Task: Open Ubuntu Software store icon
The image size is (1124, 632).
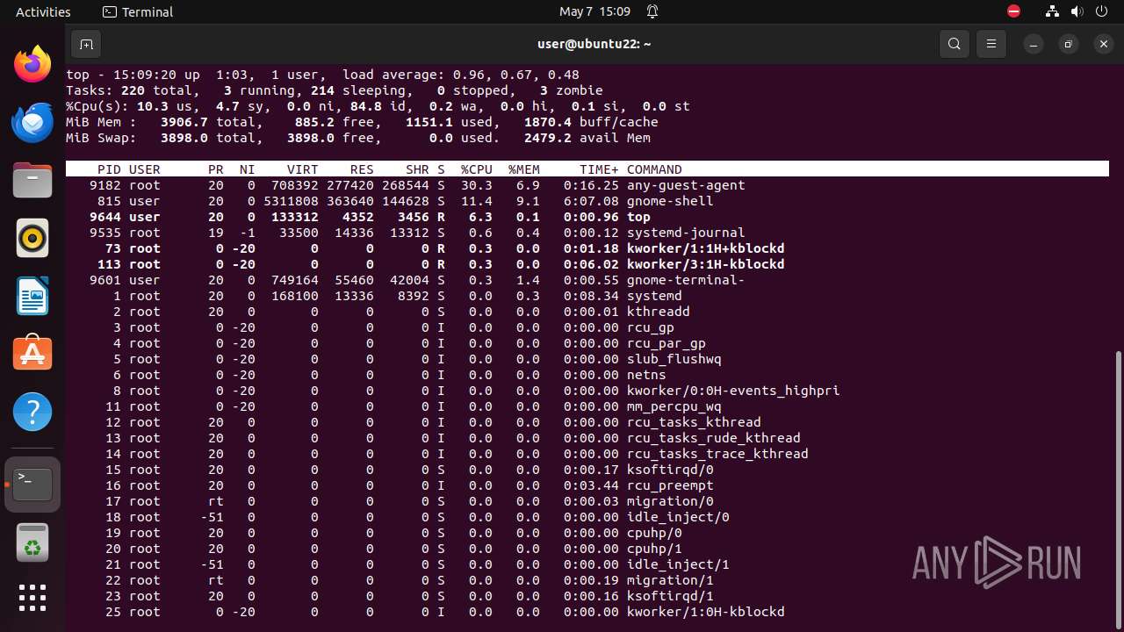Action: (x=32, y=354)
